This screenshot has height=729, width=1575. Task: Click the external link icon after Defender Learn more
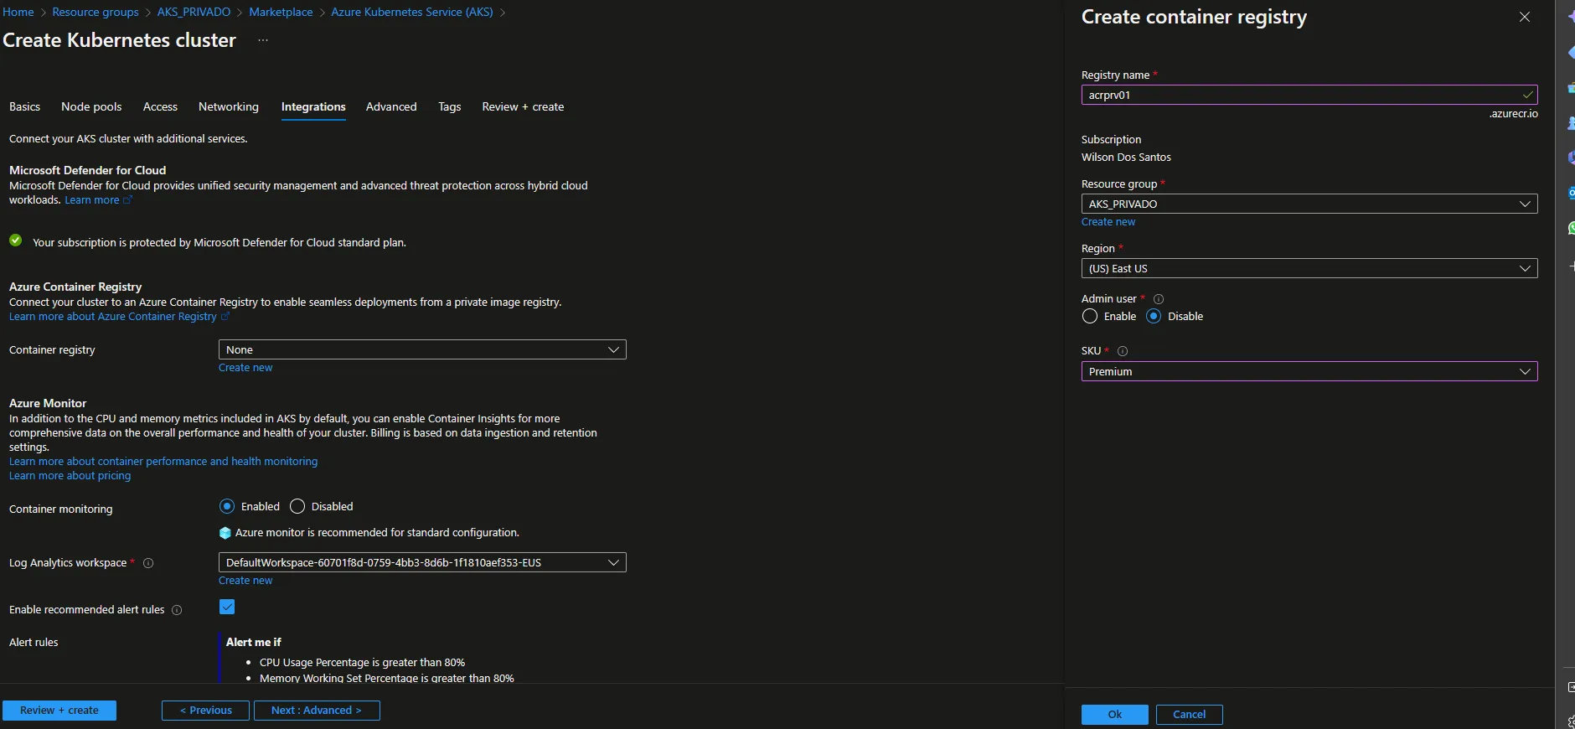pos(127,200)
